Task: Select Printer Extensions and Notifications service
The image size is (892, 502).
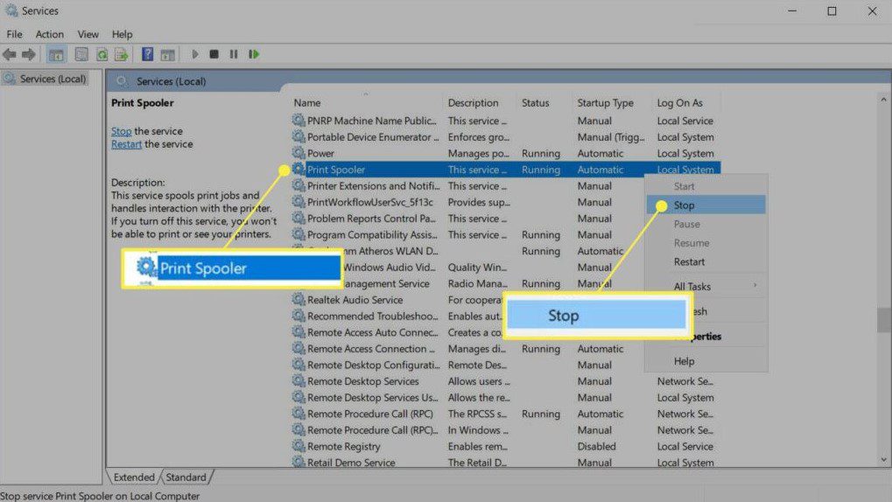Action: coord(467,186)
